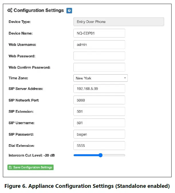
Task: Click the SIP Password field
Action: click(99, 134)
